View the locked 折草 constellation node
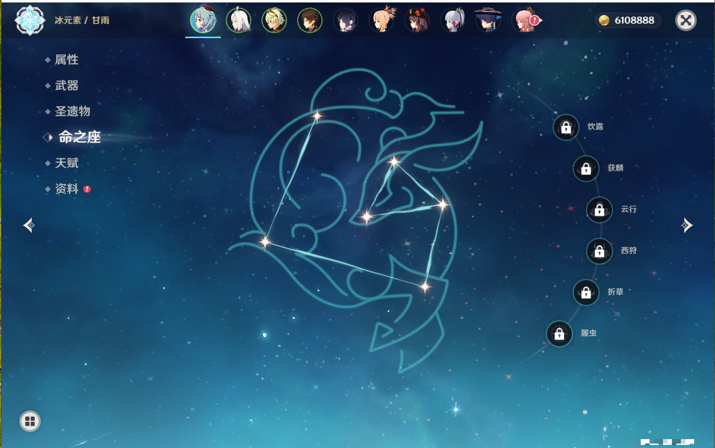 point(586,292)
